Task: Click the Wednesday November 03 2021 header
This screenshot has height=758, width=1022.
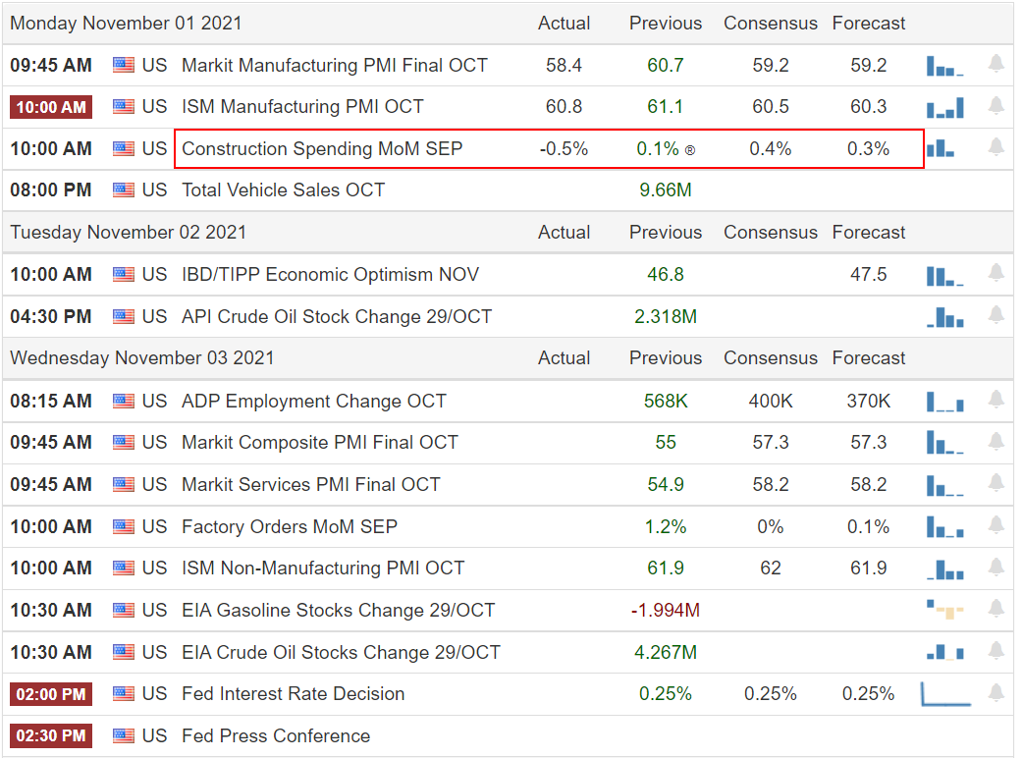Action: point(142,358)
